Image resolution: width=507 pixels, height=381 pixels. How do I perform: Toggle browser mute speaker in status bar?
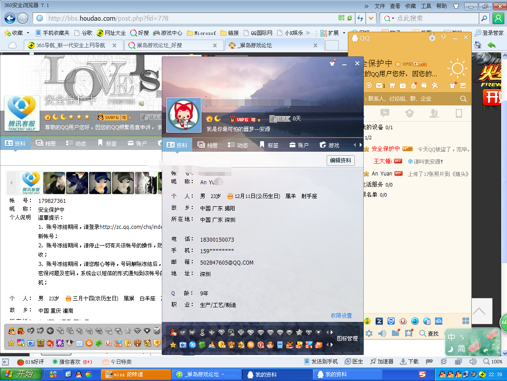(473, 362)
